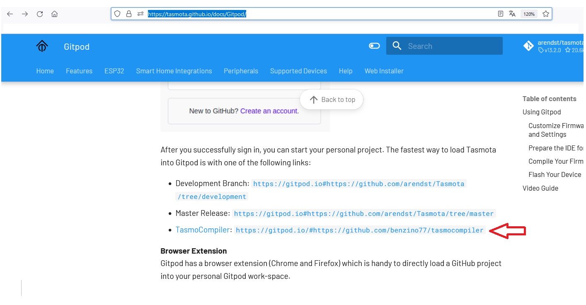Screen dimensions: 586x305
Task: Click the git repository icon
Action: click(x=528, y=46)
